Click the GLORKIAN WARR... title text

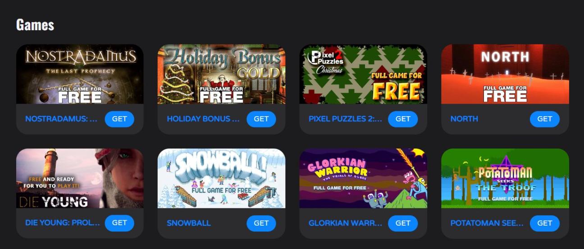(x=345, y=223)
